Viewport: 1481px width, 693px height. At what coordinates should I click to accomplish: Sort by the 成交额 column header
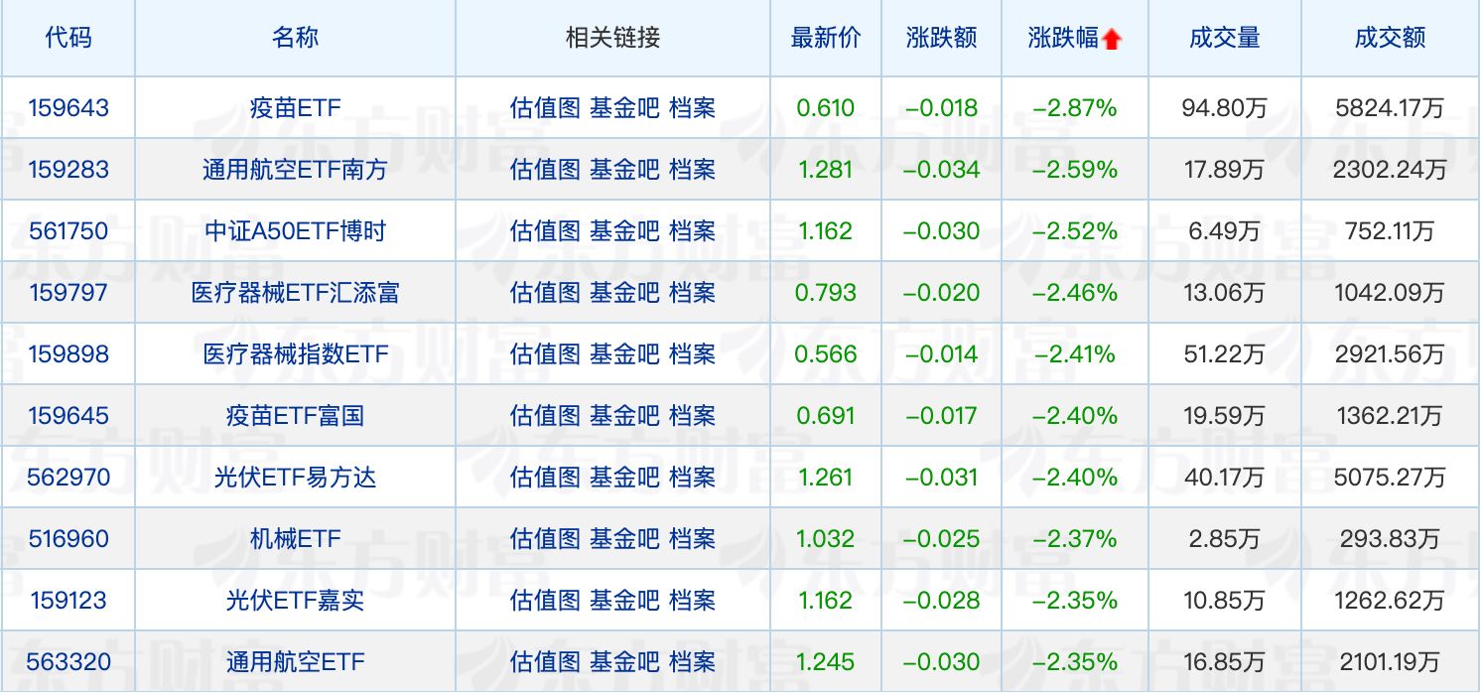(x=1390, y=36)
